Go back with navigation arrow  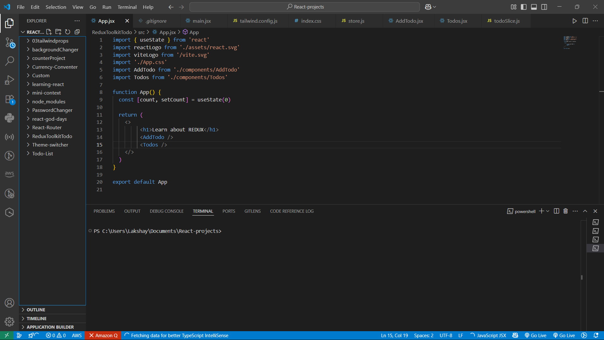click(171, 7)
